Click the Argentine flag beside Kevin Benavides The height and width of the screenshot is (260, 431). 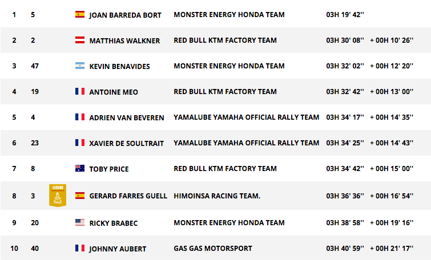pyautogui.click(x=80, y=66)
